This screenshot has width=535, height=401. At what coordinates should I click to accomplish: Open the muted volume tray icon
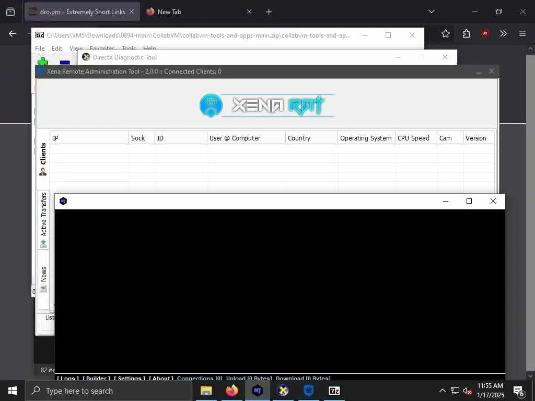coord(468,391)
